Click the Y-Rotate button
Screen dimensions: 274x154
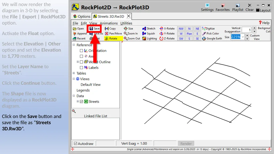[167, 33]
